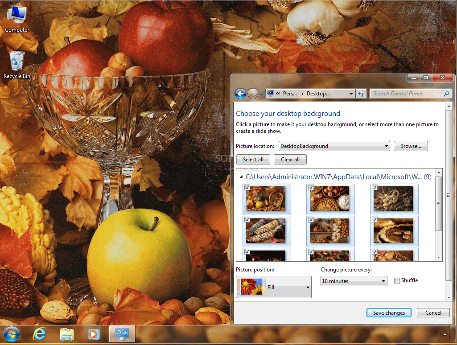Launch Windows Media Player from taskbar
Image resolution: width=457 pixels, height=345 pixels.
click(x=94, y=334)
